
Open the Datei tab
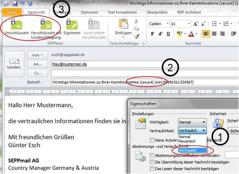pyautogui.click(x=12, y=12)
